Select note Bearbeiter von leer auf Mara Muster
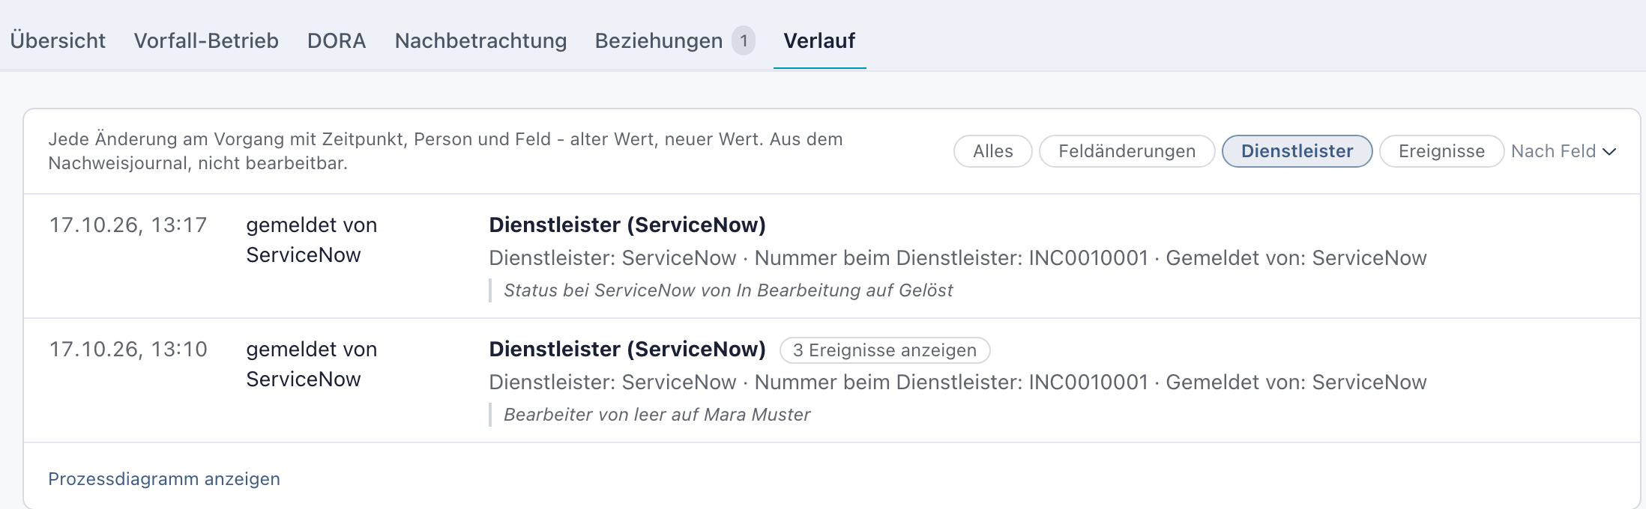The width and height of the screenshot is (1646, 509). [x=657, y=415]
